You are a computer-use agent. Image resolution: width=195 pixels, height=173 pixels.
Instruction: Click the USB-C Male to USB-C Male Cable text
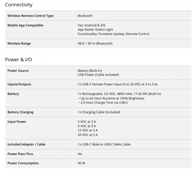click(x=104, y=144)
